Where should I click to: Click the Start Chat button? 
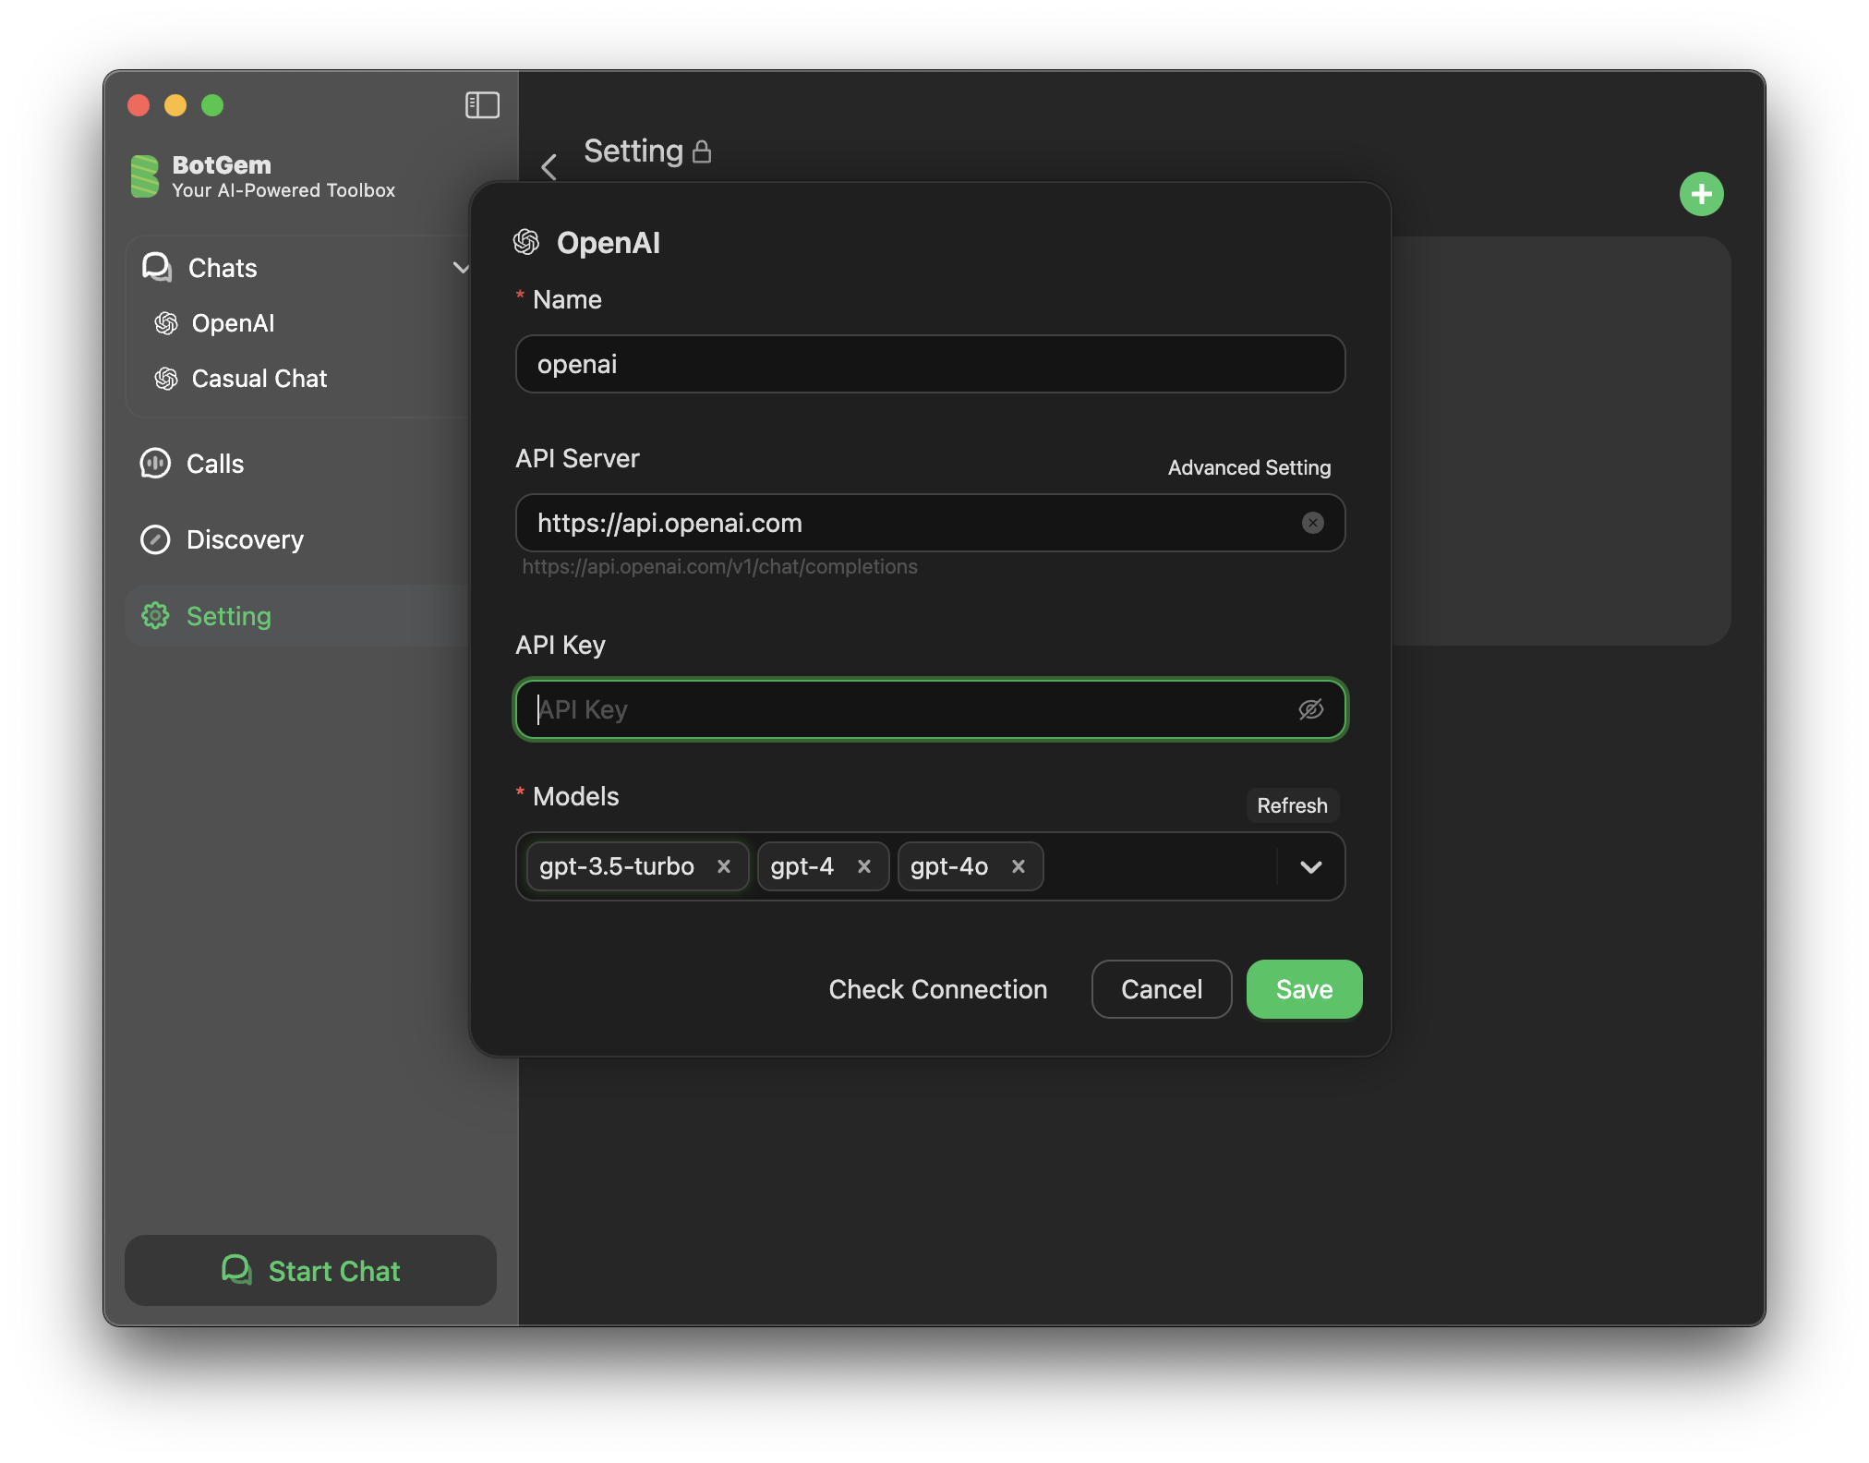(x=311, y=1271)
